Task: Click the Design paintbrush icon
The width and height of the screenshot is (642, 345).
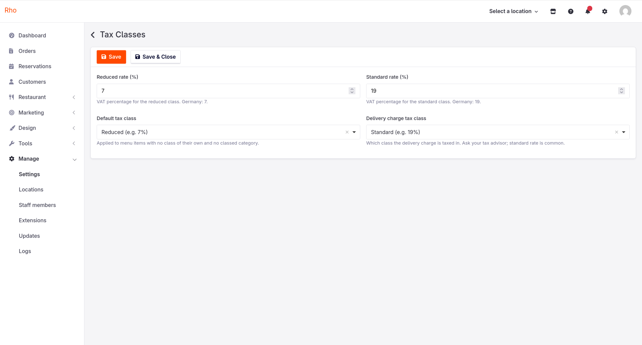Action: click(12, 128)
